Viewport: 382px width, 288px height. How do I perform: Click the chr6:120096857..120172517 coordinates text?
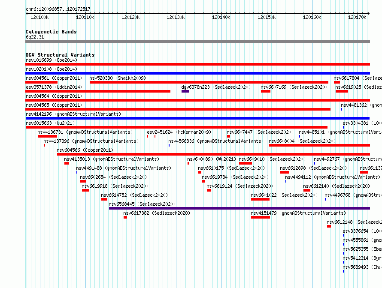58,9
